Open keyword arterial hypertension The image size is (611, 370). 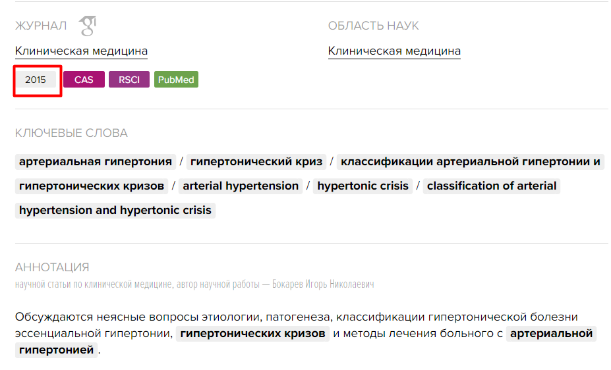[x=241, y=186]
